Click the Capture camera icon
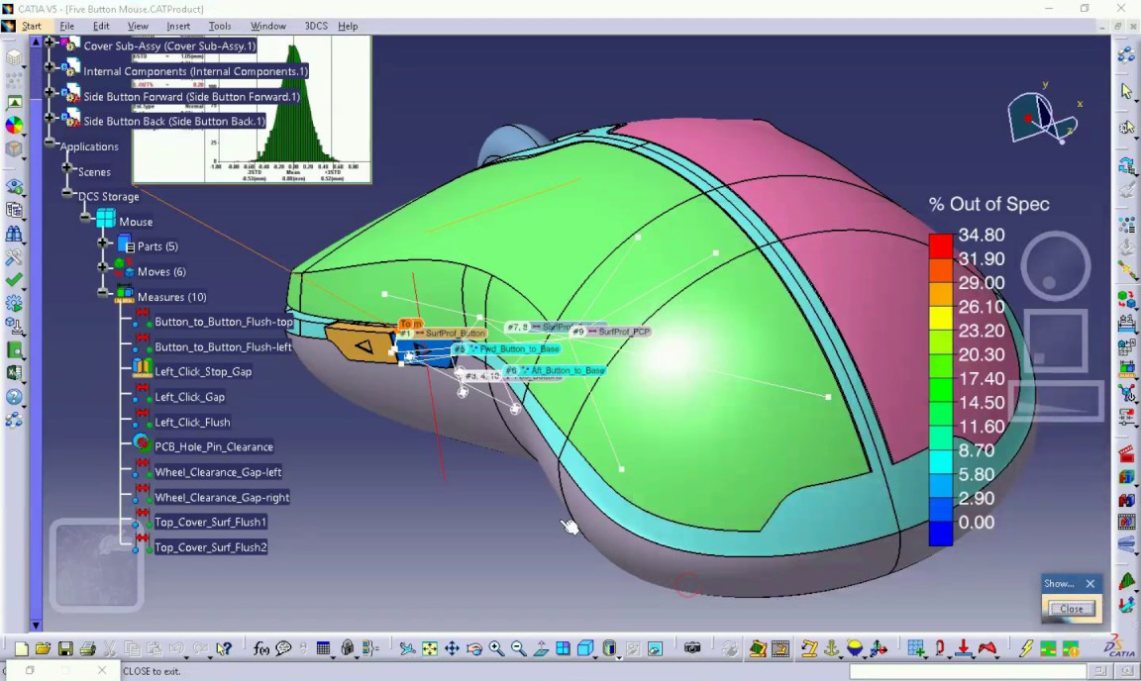Viewport: 1141px width, 681px height. [x=692, y=648]
